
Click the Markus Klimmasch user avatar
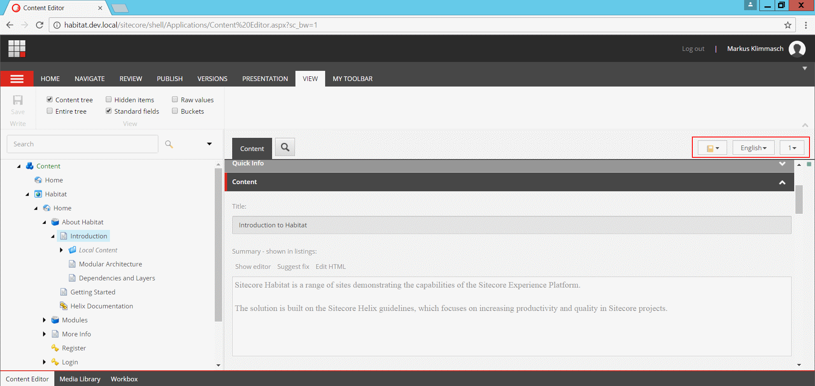tap(797, 49)
